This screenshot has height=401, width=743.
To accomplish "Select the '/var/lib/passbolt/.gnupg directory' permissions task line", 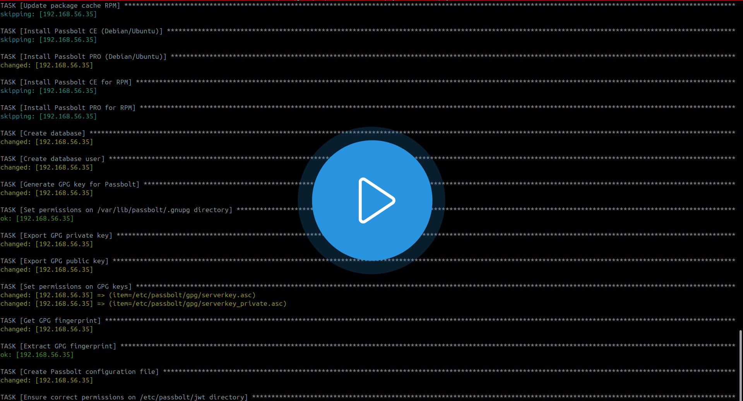I will pos(116,210).
